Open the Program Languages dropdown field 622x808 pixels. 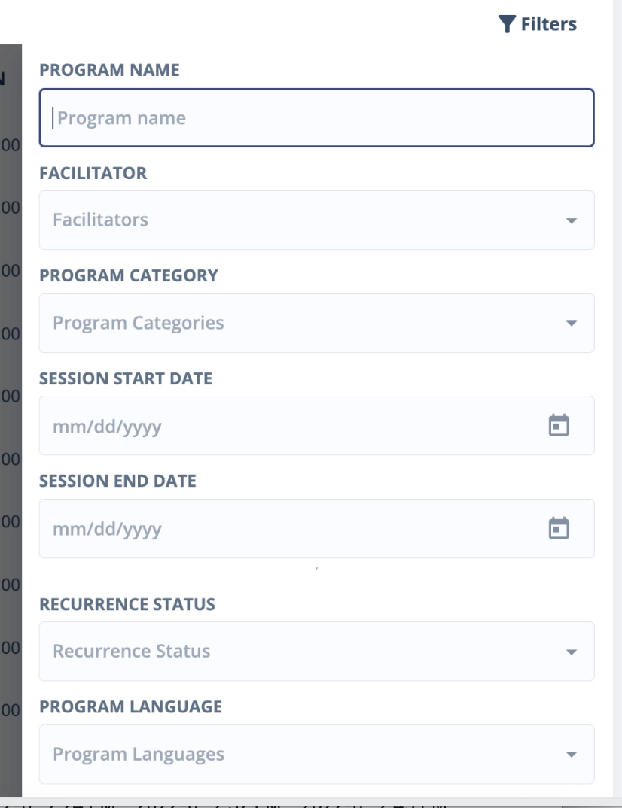301,755
